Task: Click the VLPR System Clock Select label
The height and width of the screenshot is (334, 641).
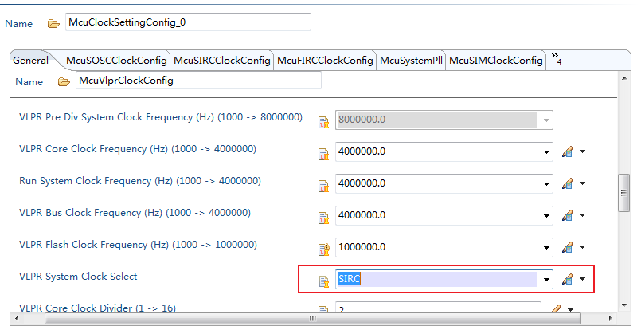Action: pyautogui.click(x=78, y=277)
